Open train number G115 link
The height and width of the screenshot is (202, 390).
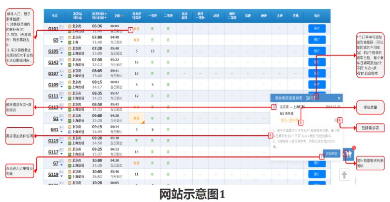(x=53, y=141)
